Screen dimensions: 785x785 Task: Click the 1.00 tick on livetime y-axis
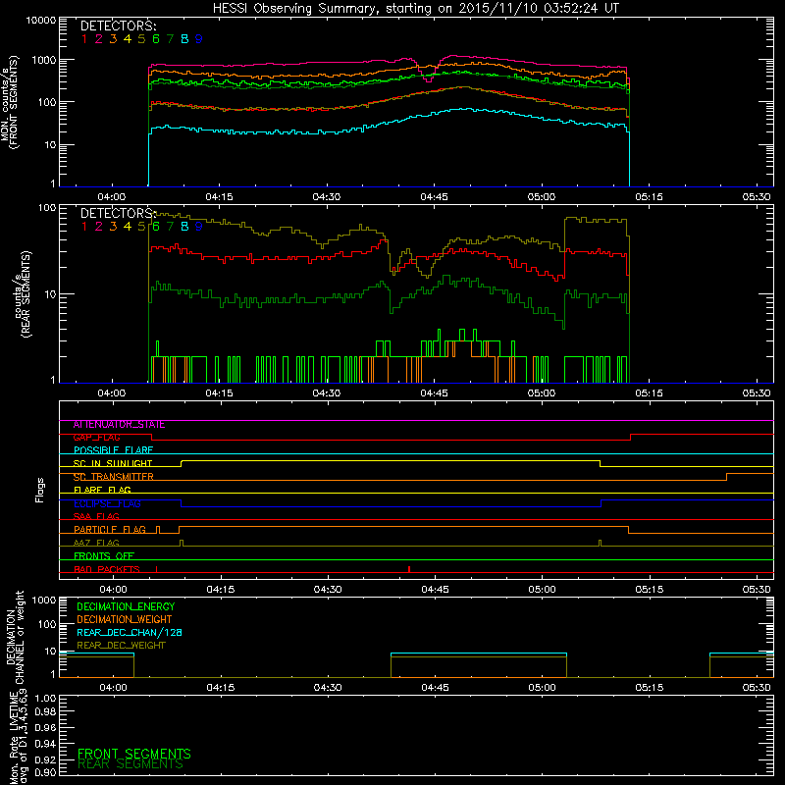pyautogui.click(x=45, y=699)
